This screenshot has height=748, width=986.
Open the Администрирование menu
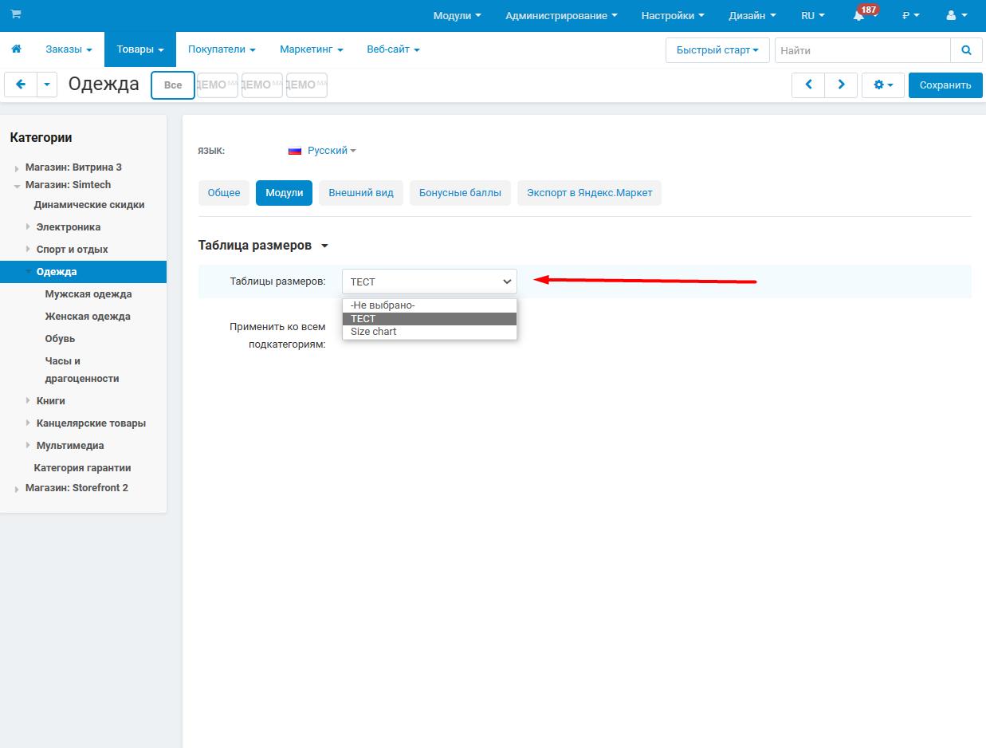pos(561,15)
